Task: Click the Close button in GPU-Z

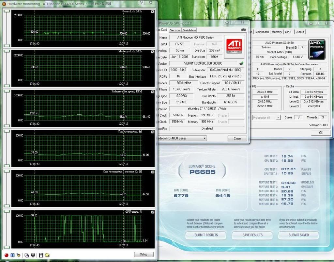Action: (237, 139)
